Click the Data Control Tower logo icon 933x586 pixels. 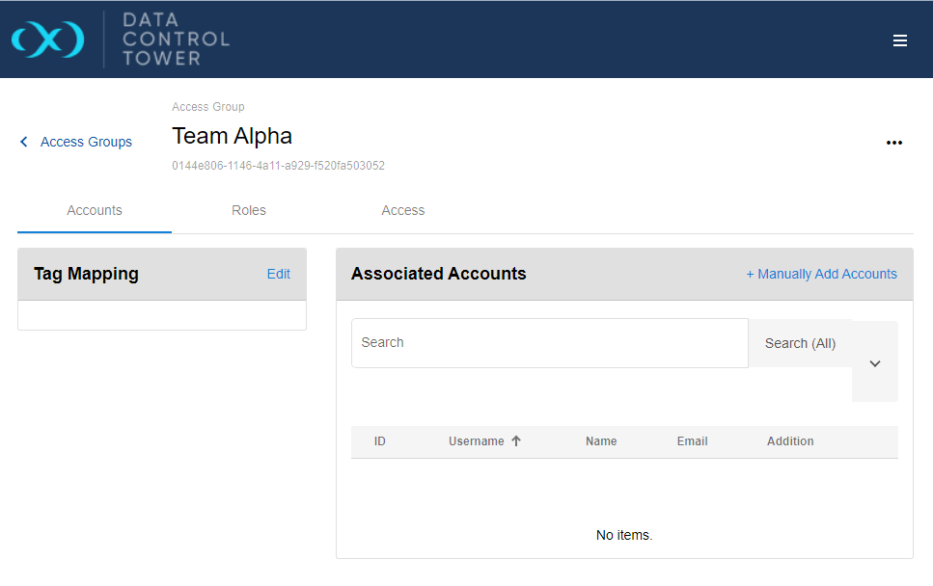click(x=47, y=40)
